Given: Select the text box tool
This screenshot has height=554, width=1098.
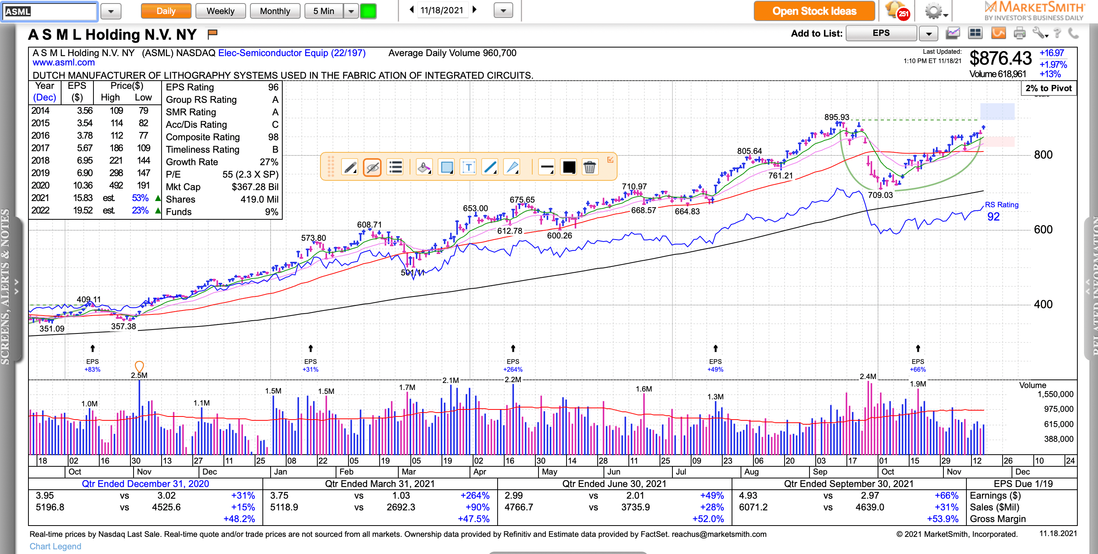Looking at the screenshot, I should pos(468,167).
